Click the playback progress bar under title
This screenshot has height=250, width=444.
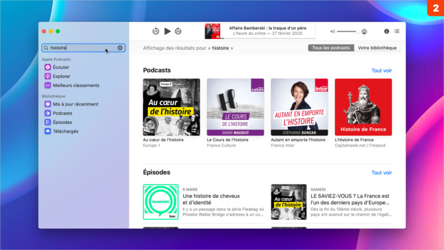[x=268, y=38]
